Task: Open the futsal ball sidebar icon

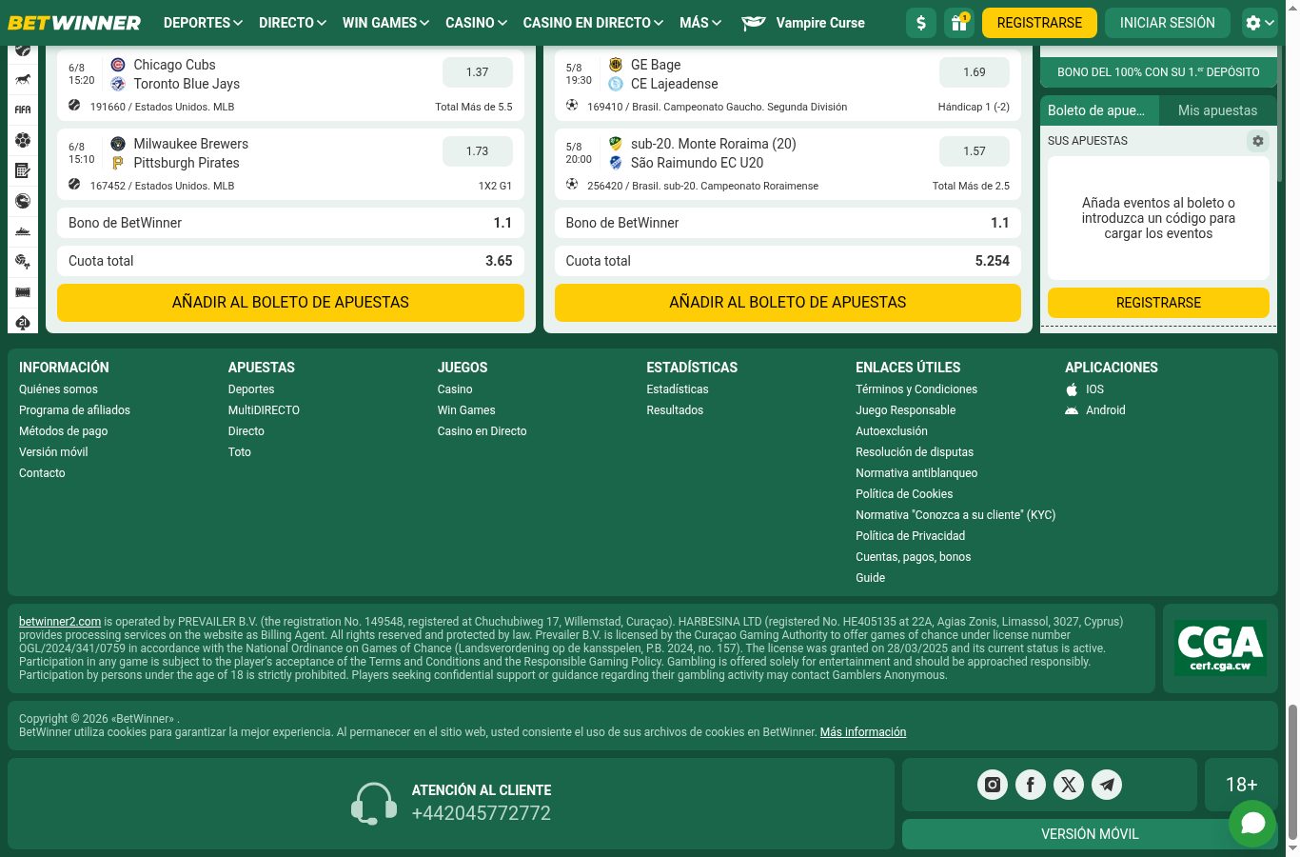Action: click(x=23, y=140)
